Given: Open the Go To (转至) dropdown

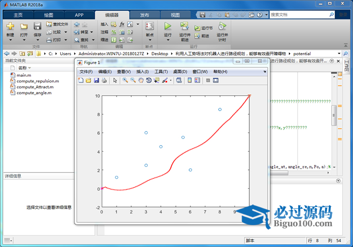Looking at the screenshot, I should 92,32.
